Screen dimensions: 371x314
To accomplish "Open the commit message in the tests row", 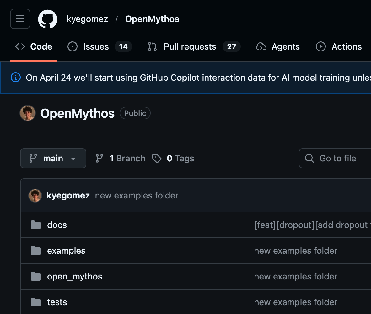I will click(296, 302).
